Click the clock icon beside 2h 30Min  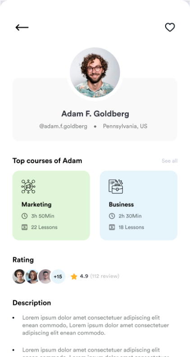pos(112,216)
